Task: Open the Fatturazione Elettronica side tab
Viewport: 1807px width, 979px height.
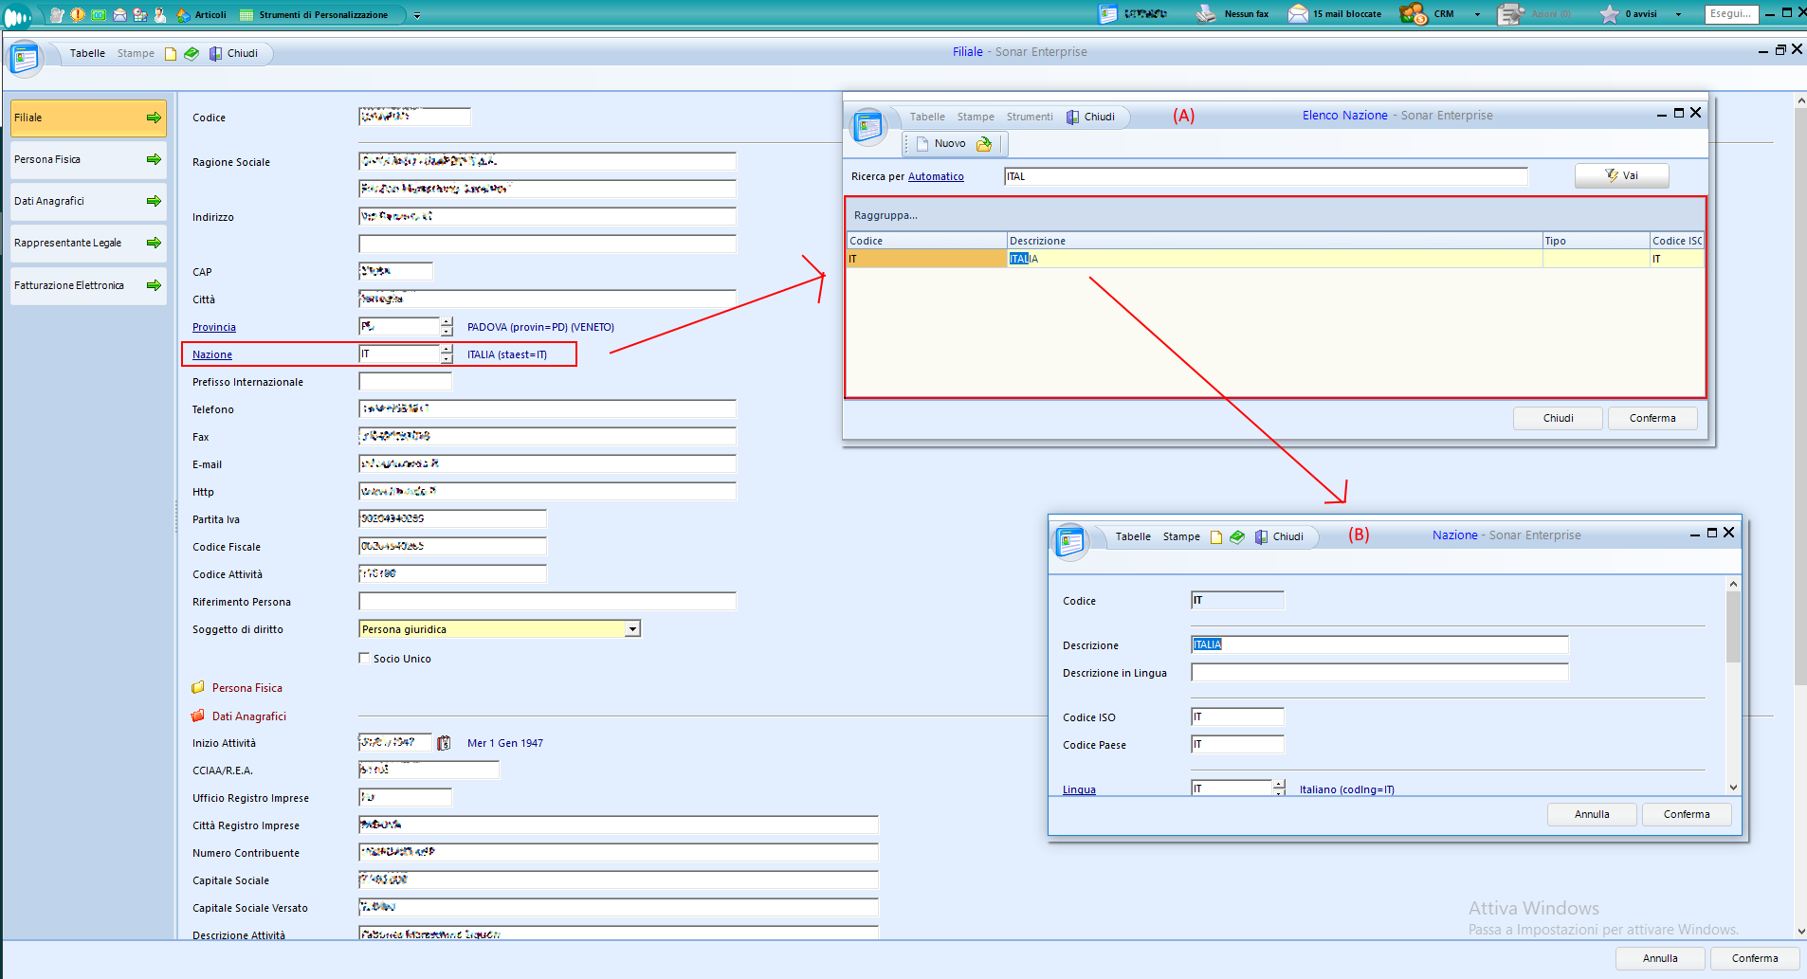Action: [87, 285]
